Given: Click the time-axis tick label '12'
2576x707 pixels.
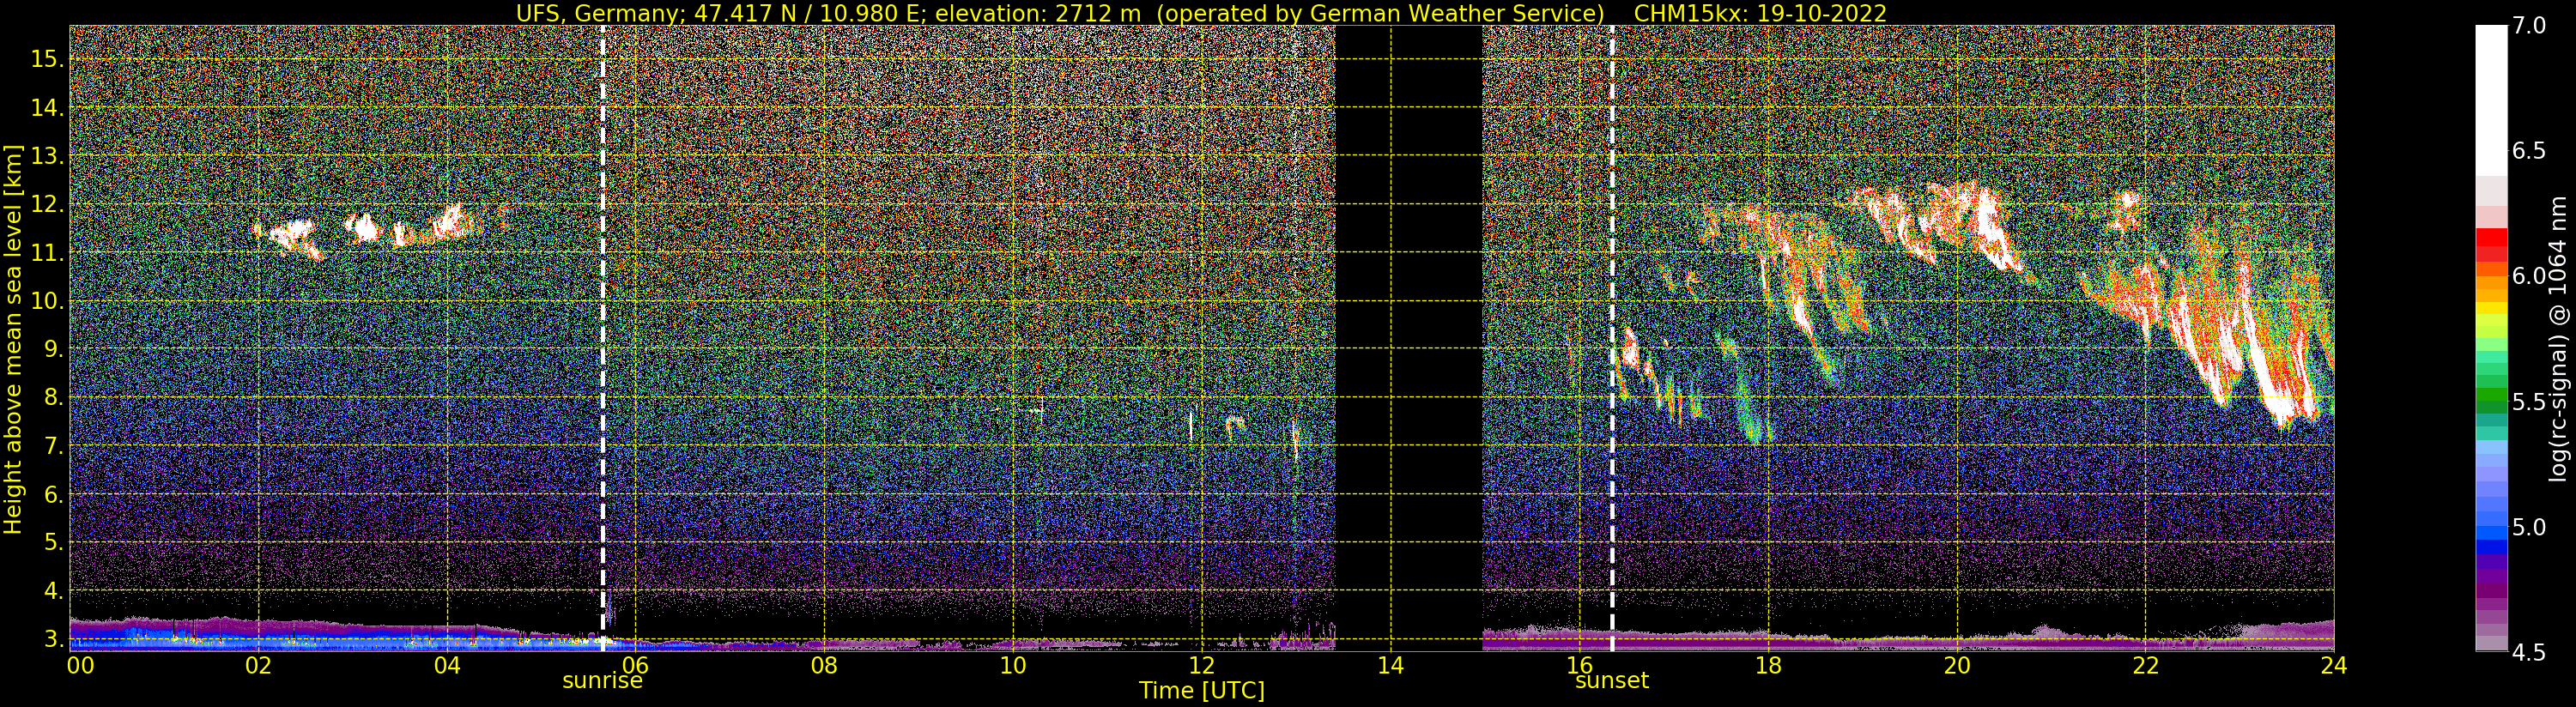Looking at the screenshot, I should pos(1202,665).
